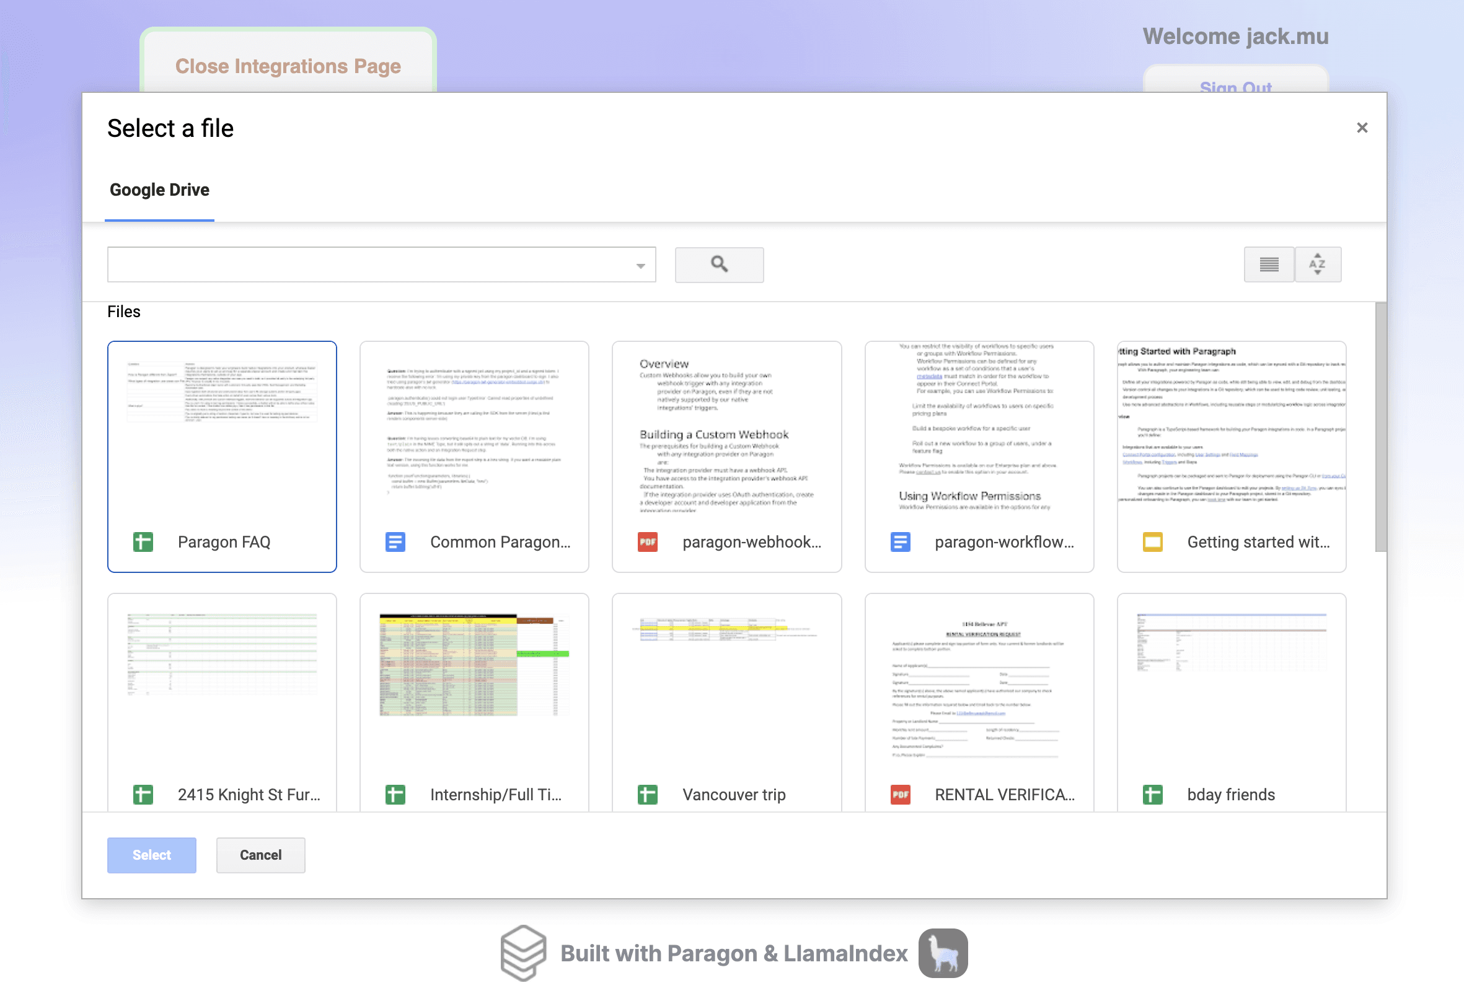1464x983 pixels.
Task: Close the Select a file dialog
Action: tap(1362, 128)
